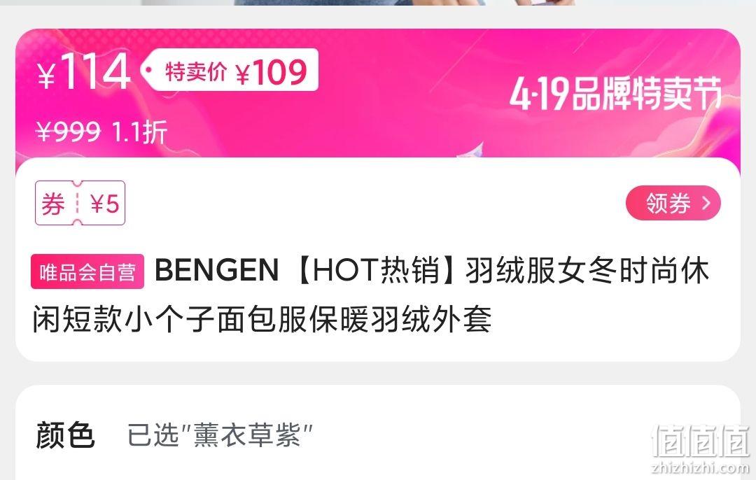
Task: Tap the 1.1折 discount label
Action: tap(139, 132)
